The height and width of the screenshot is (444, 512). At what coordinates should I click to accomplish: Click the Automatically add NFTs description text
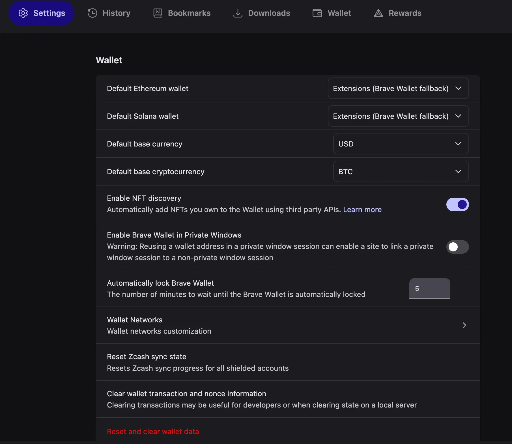(224, 210)
